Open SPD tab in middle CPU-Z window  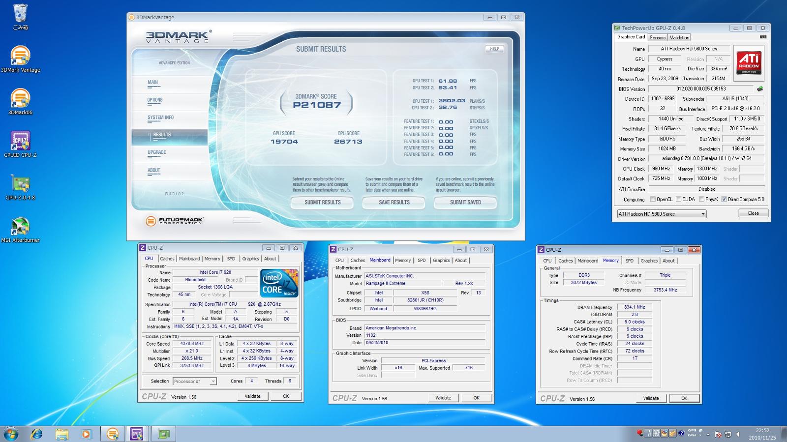click(422, 261)
